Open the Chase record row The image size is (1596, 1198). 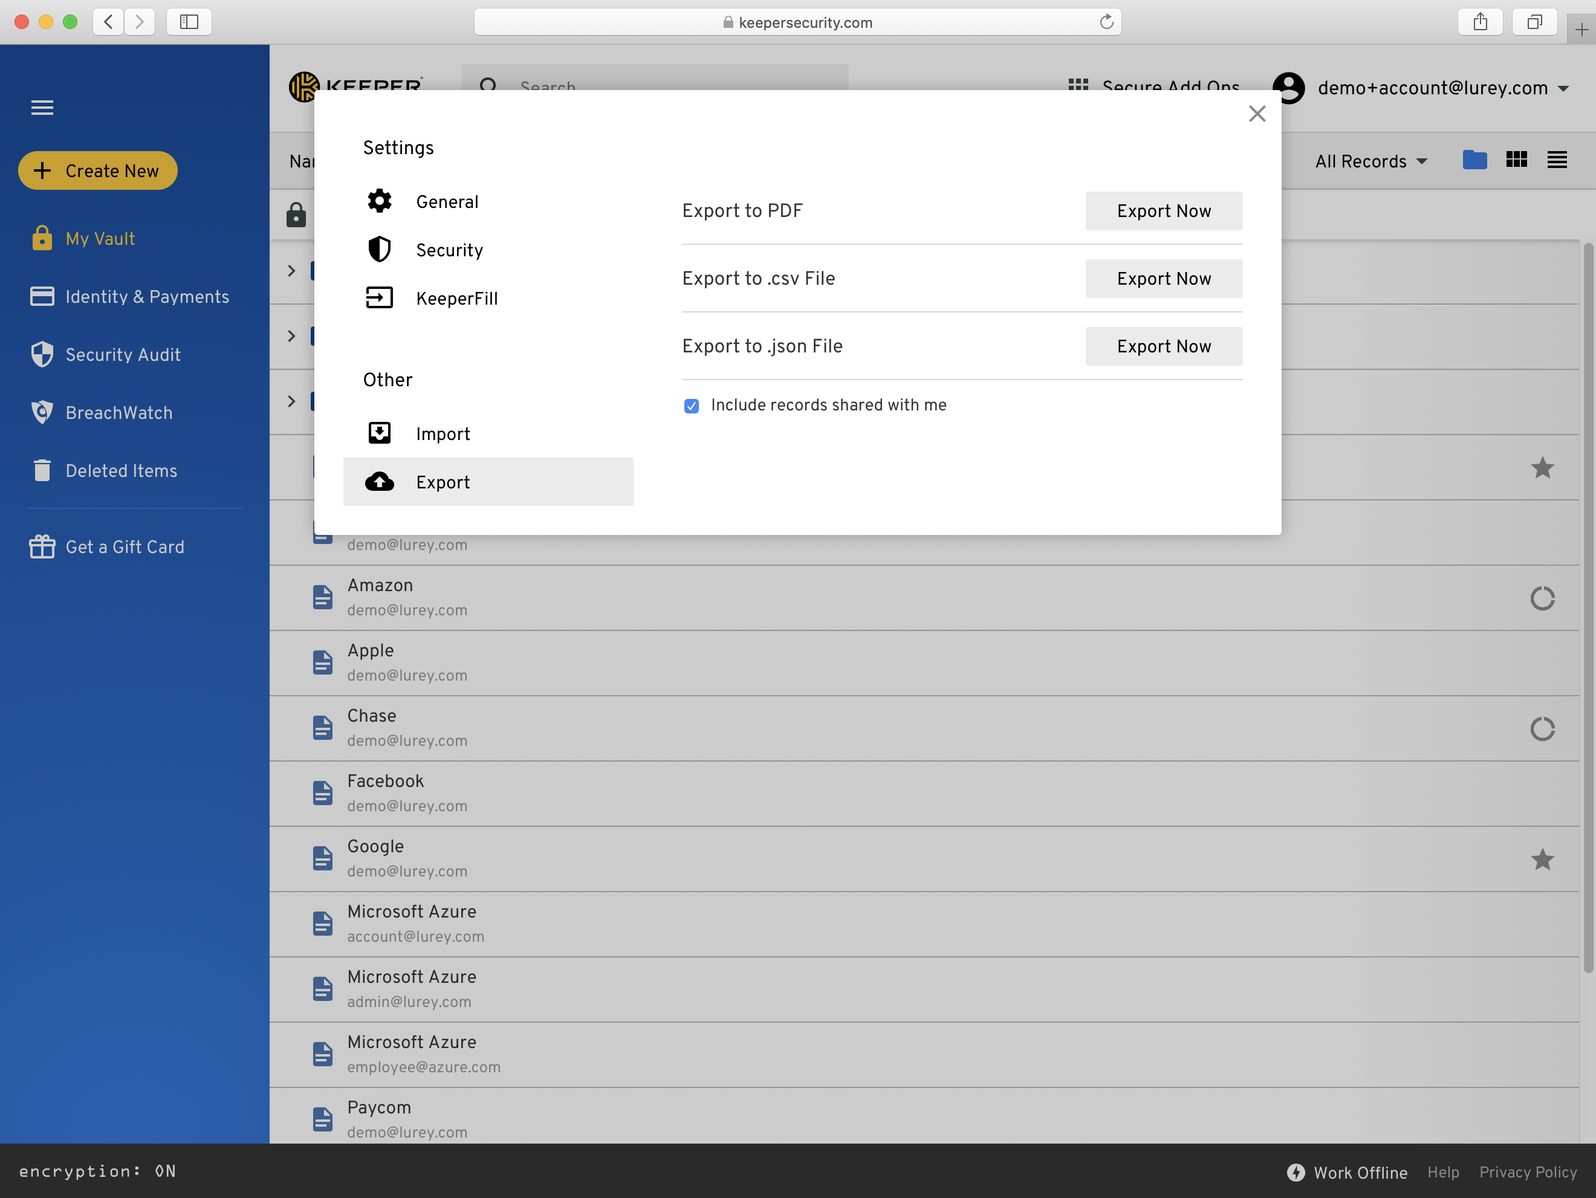[924, 728]
